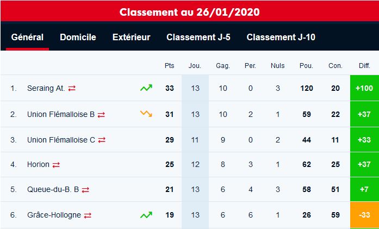
Task: Open the Seraing At. team link
Action: click(x=46, y=88)
